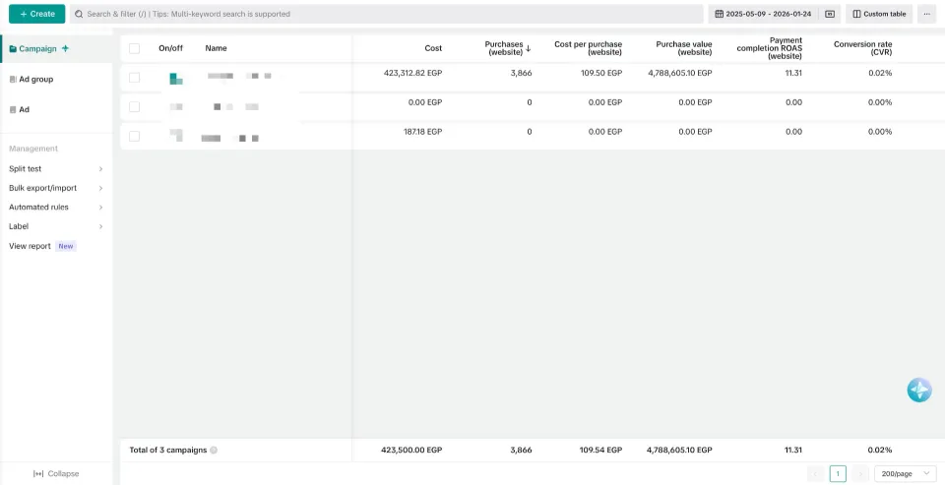
Task: Go to the previous page arrow
Action: pos(815,473)
